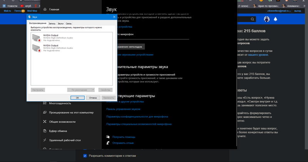The width and height of the screenshot is (308, 162).
Task: Click the выход link in the browser
Action: click(x=298, y=11)
